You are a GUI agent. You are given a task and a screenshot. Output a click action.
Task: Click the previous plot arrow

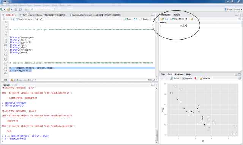(x=162, y=78)
